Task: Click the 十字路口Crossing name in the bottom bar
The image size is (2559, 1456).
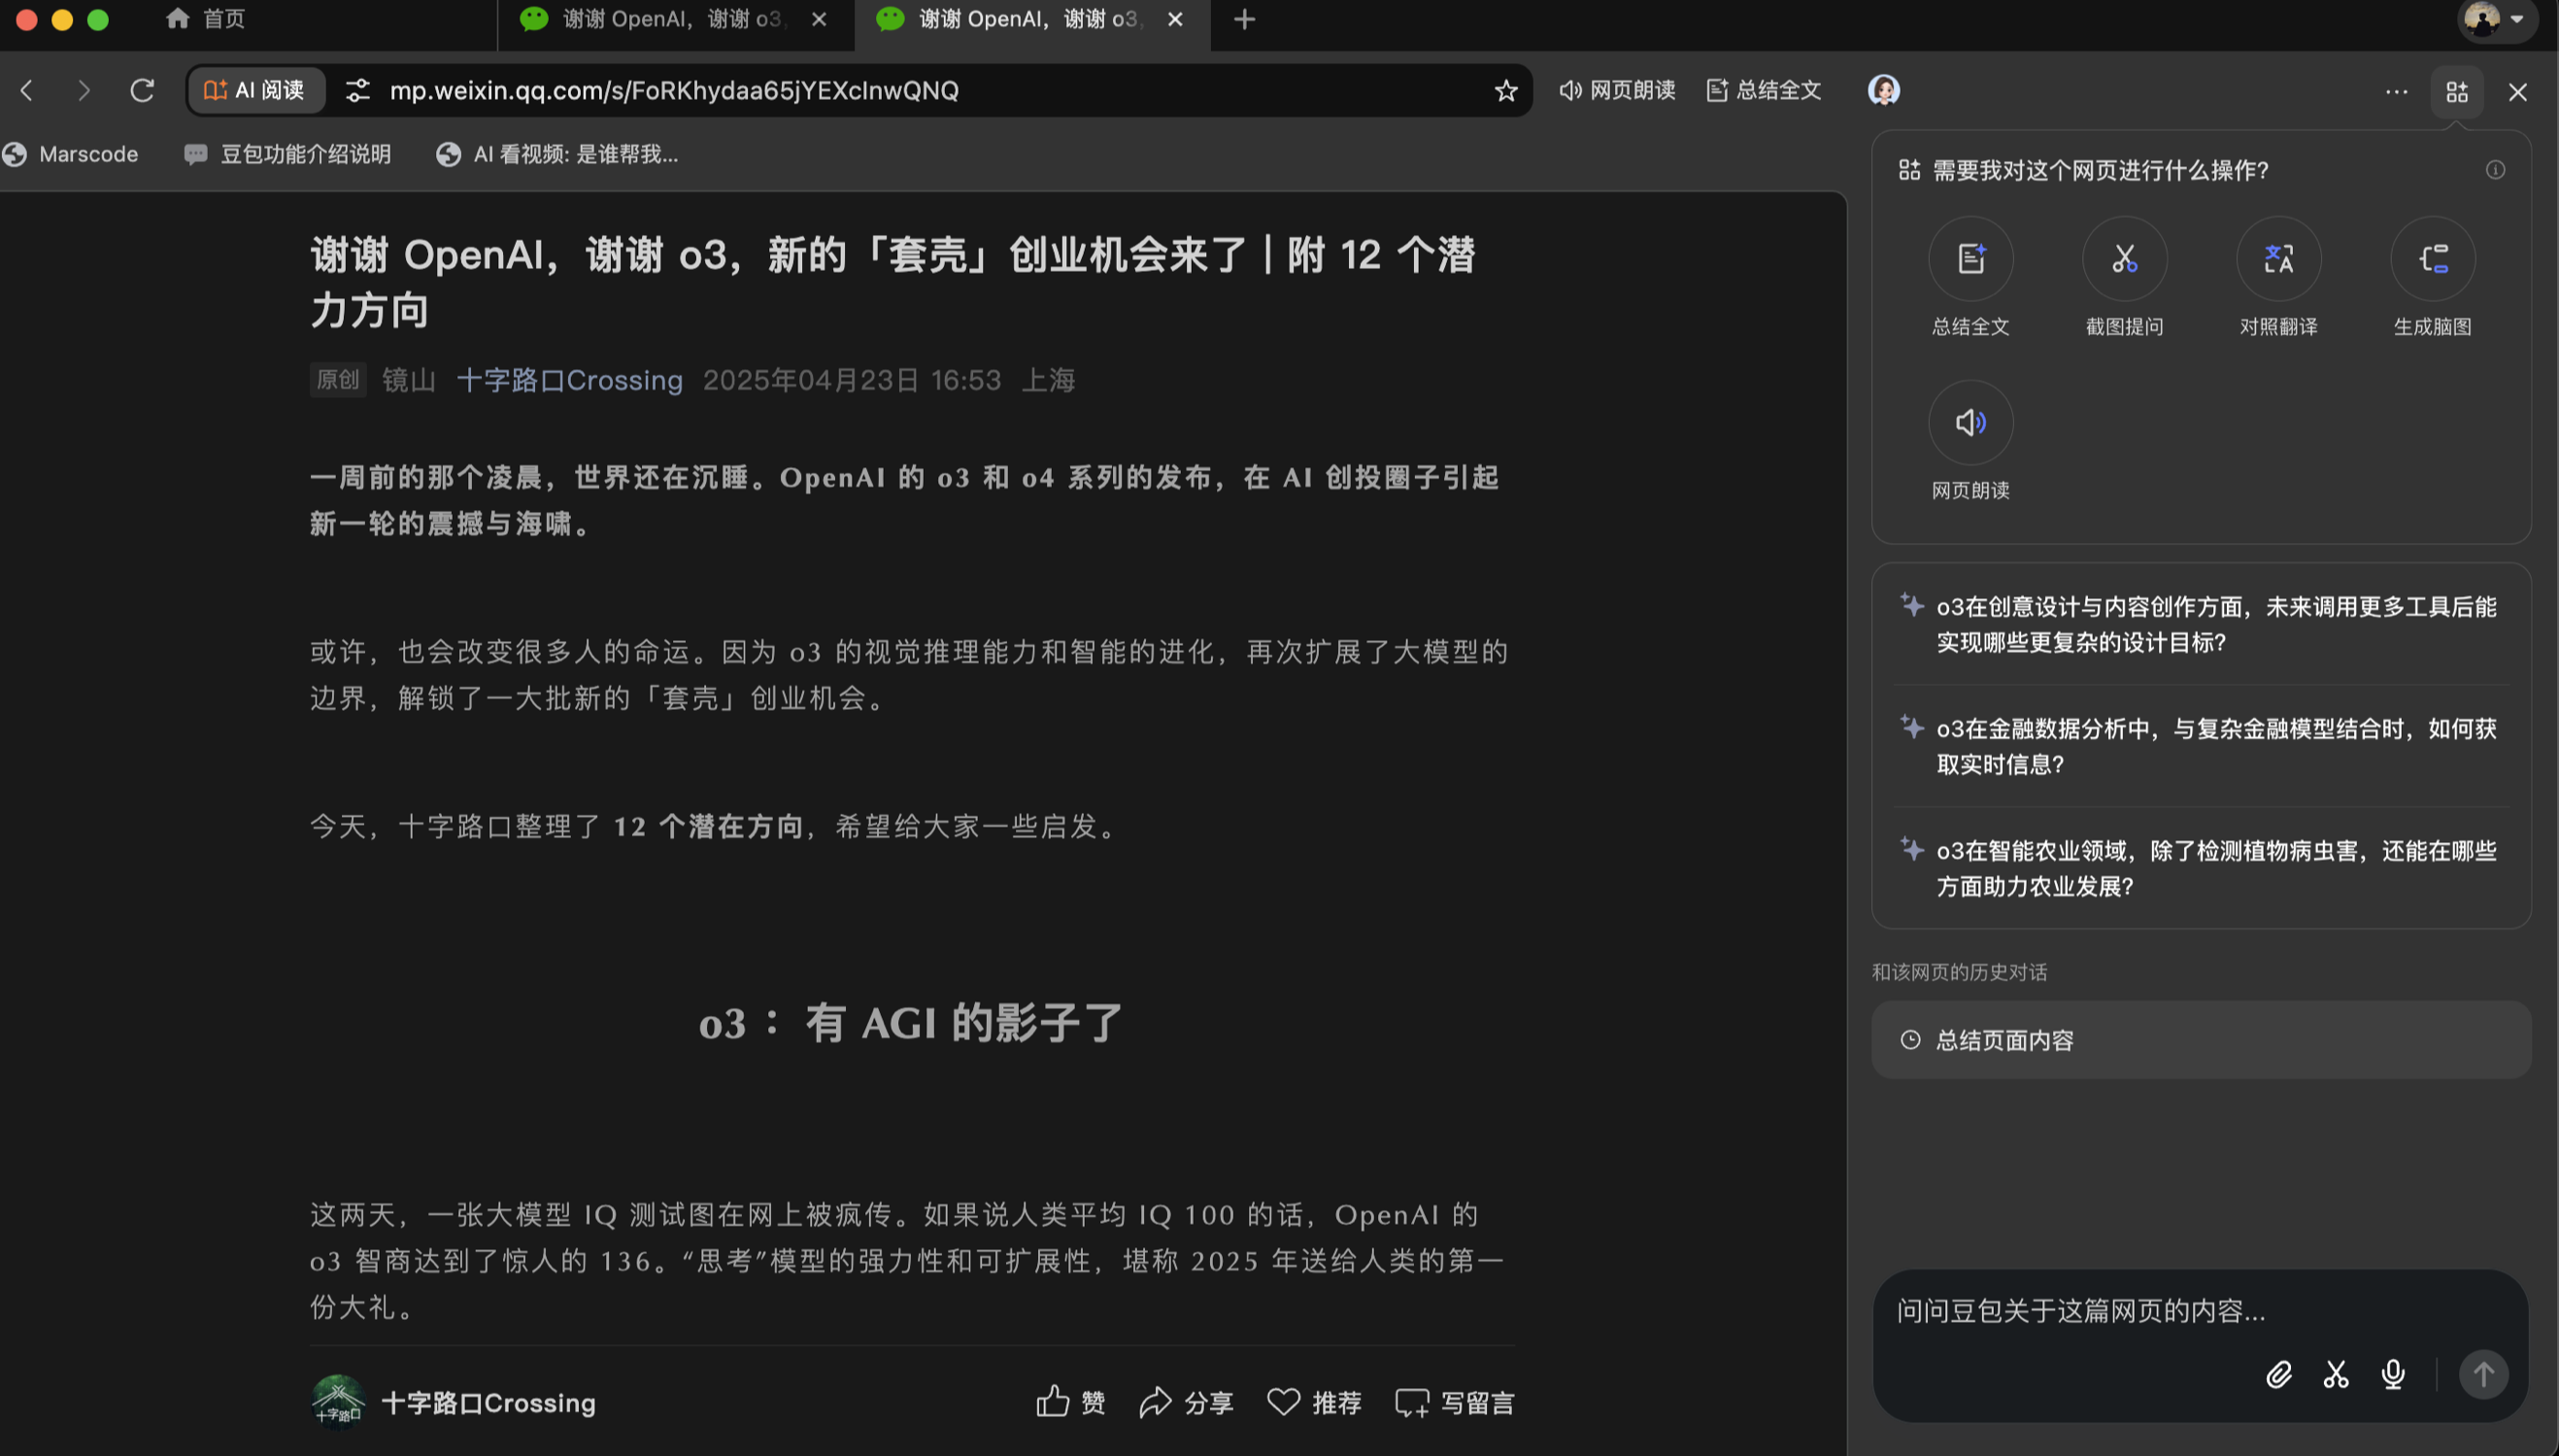Action: coord(488,1402)
